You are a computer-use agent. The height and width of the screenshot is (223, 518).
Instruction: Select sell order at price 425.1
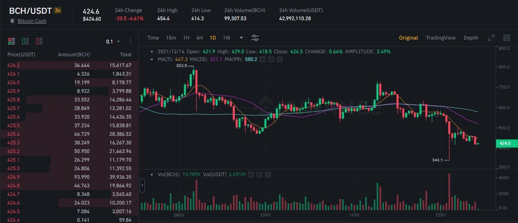click(x=69, y=160)
